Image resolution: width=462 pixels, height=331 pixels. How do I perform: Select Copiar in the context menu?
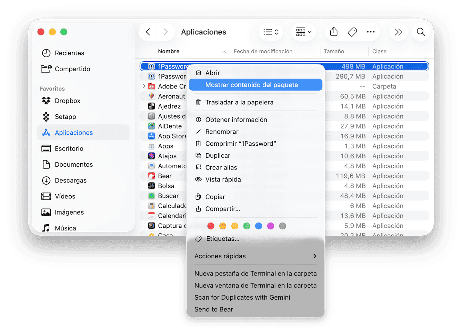pyautogui.click(x=255, y=197)
